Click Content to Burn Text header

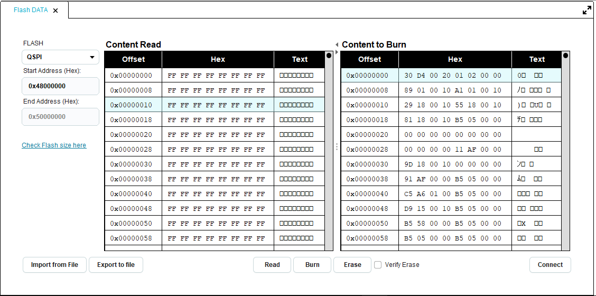coord(537,59)
